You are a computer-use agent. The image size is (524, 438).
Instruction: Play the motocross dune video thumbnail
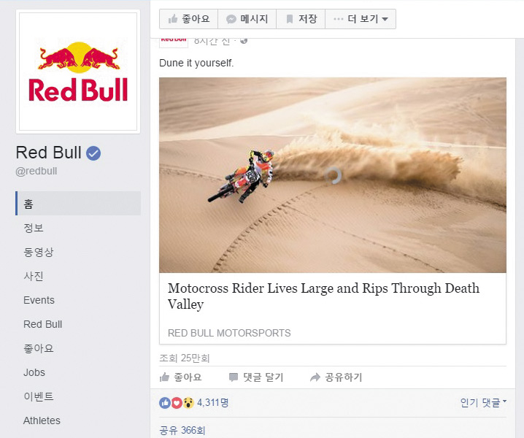click(x=333, y=175)
